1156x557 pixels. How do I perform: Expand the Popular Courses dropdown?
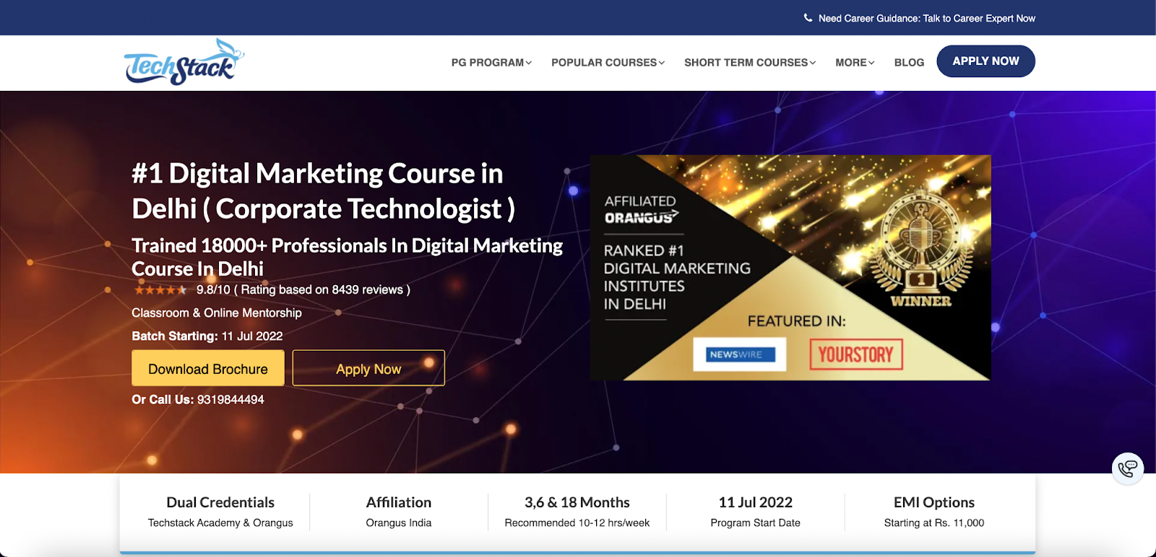(x=608, y=63)
